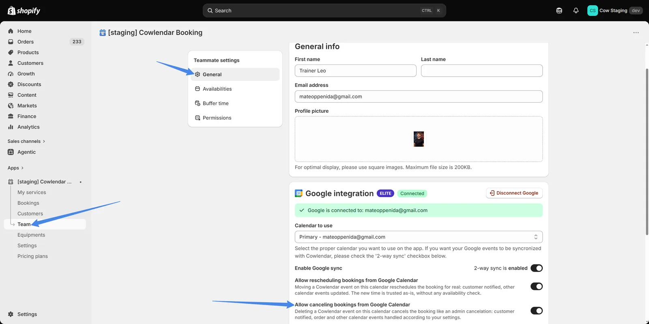This screenshot has height=324, width=649.
Task: Click the Growth icon
Action: pos(11,74)
